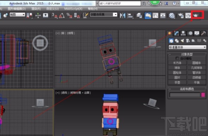The width and height of the screenshot is (208, 136).
Task: Open the Schematic View
Action: click(163, 15)
